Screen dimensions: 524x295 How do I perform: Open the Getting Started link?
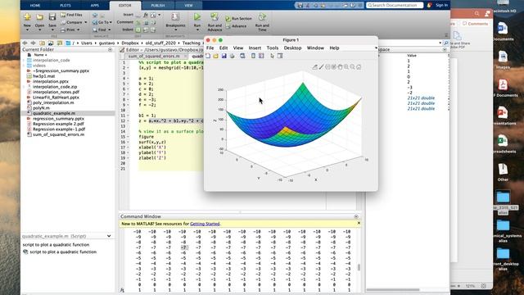pyautogui.click(x=205, y=224)
